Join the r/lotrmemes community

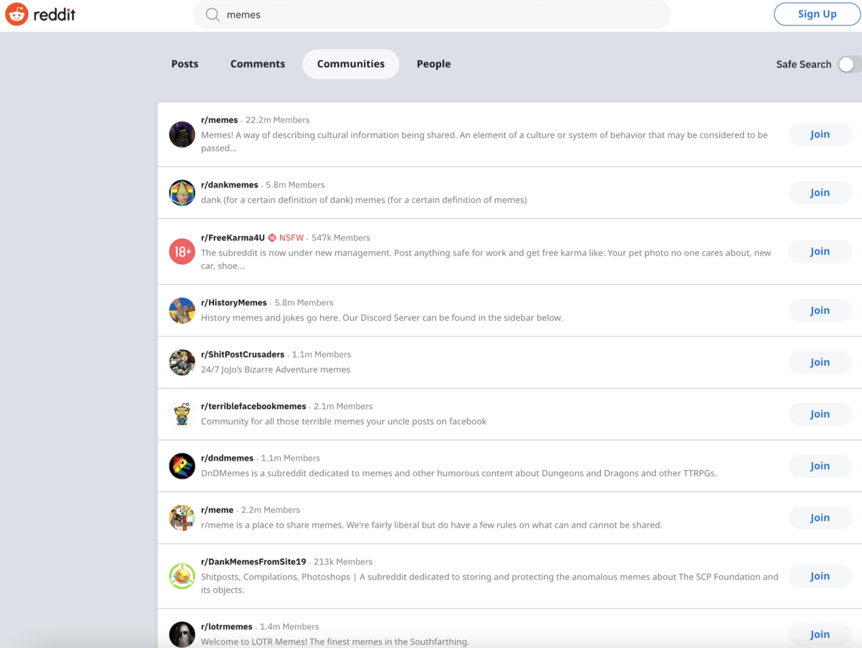click(820, 634)
